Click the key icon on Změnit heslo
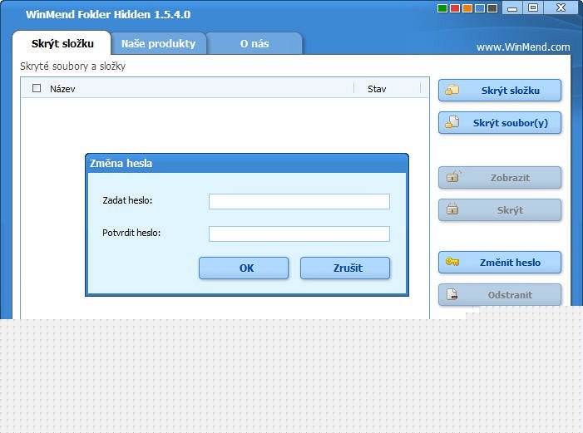 pos(452,263)
